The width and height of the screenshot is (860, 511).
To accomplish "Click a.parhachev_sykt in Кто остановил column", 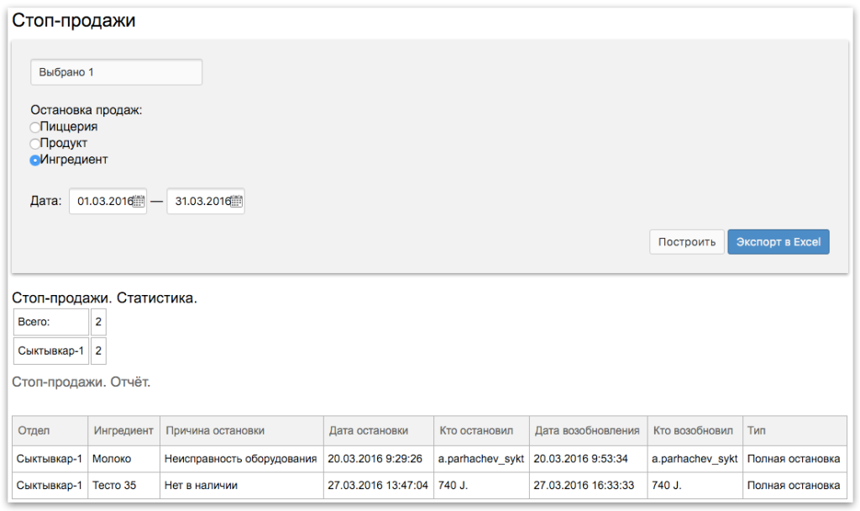I will (481, 459).
